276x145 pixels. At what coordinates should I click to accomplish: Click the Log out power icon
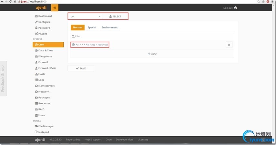pos(236,8)
